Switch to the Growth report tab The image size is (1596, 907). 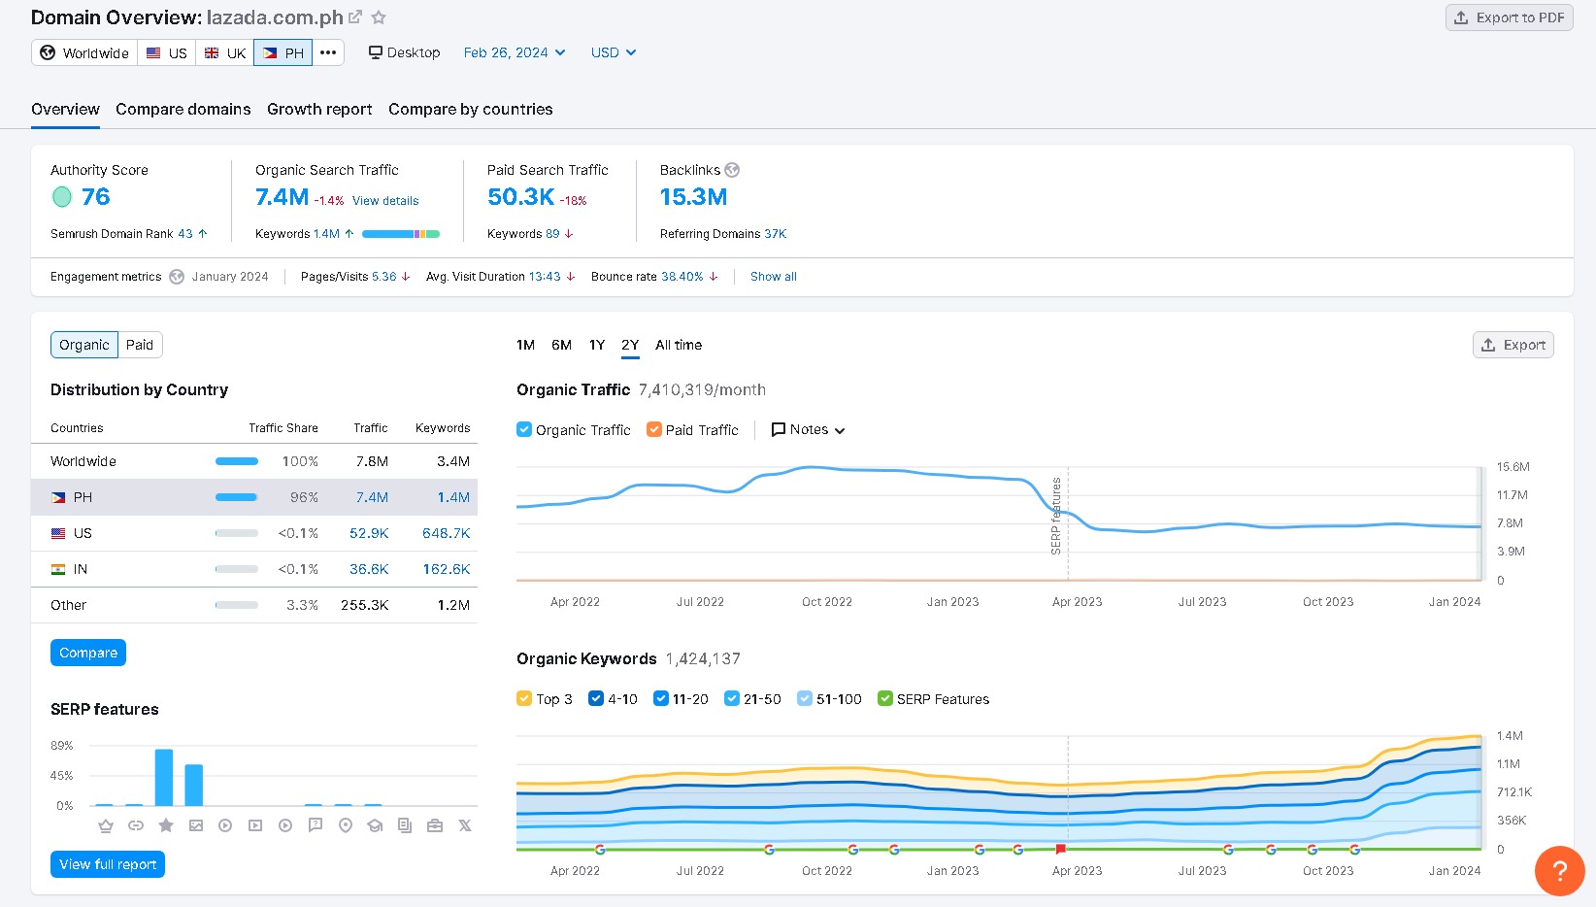coord(319,109)
